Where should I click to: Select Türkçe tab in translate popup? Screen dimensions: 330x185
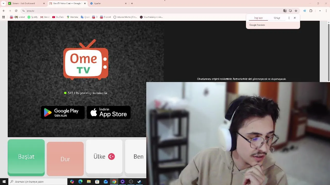277,18
